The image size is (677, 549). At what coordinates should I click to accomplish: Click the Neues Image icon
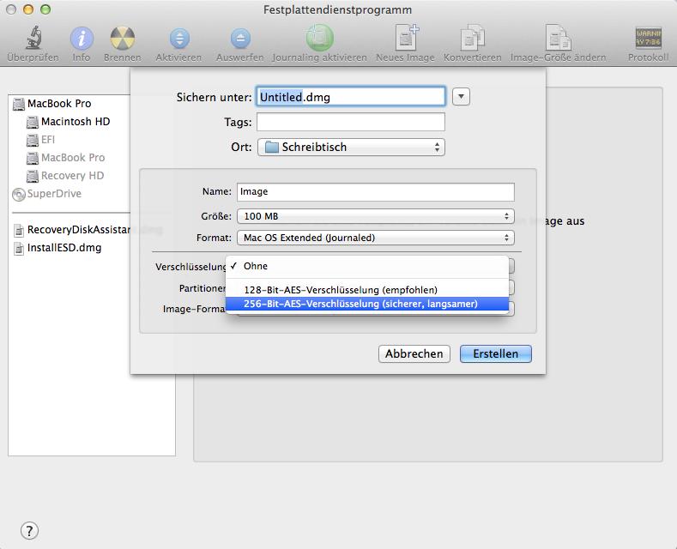point(407,38)
